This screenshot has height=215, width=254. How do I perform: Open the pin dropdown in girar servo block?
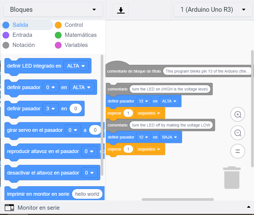point(73,130)
